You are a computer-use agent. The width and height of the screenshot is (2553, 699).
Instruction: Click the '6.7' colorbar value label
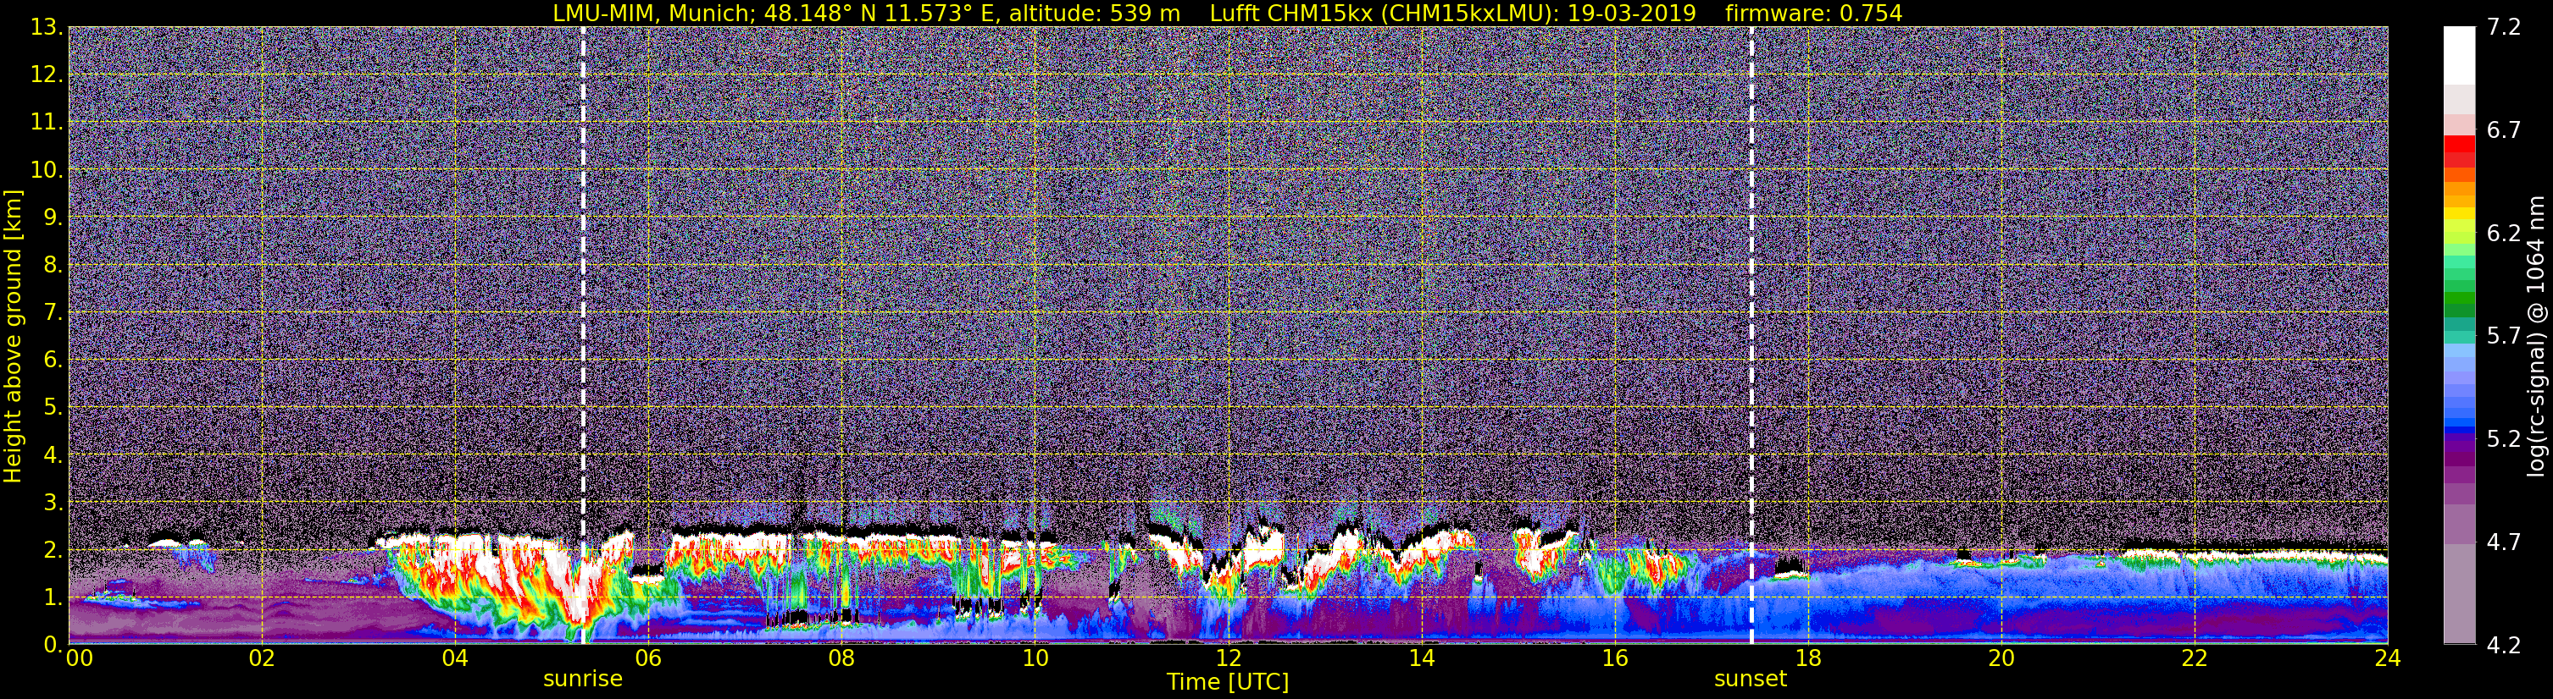(2504, 129)
